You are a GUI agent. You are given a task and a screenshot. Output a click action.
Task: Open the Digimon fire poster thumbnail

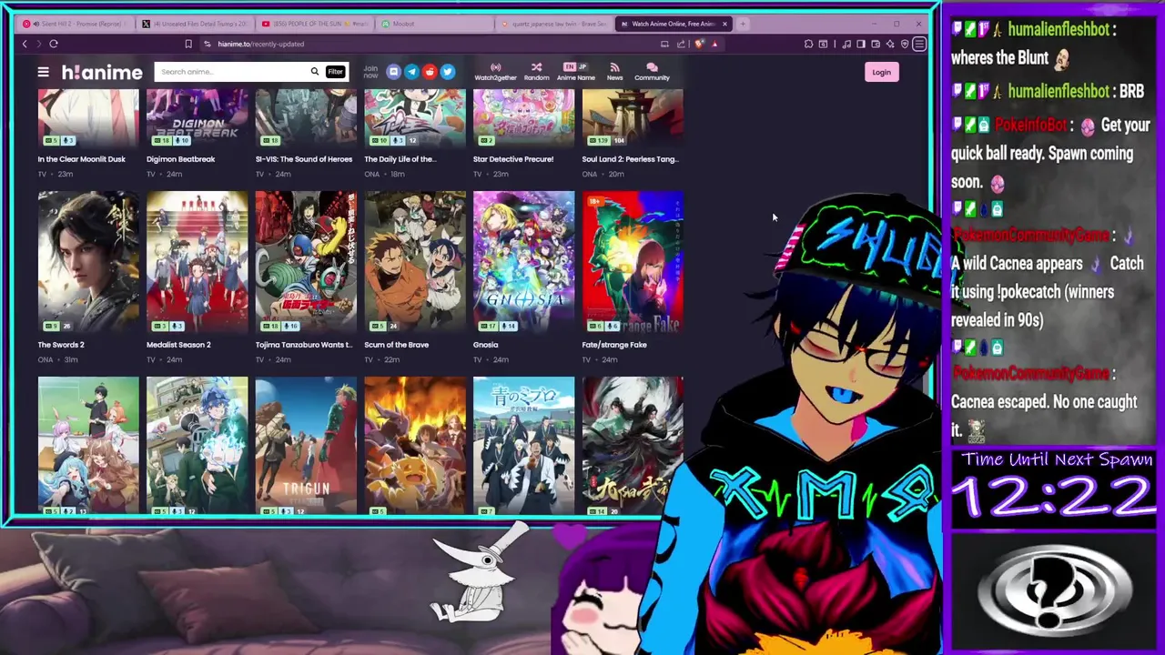click(415, 446)
